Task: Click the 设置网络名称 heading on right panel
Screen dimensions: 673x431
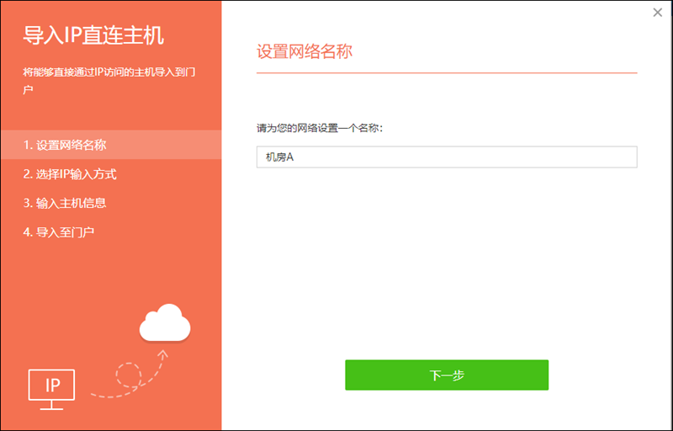Action: (304, 51)
